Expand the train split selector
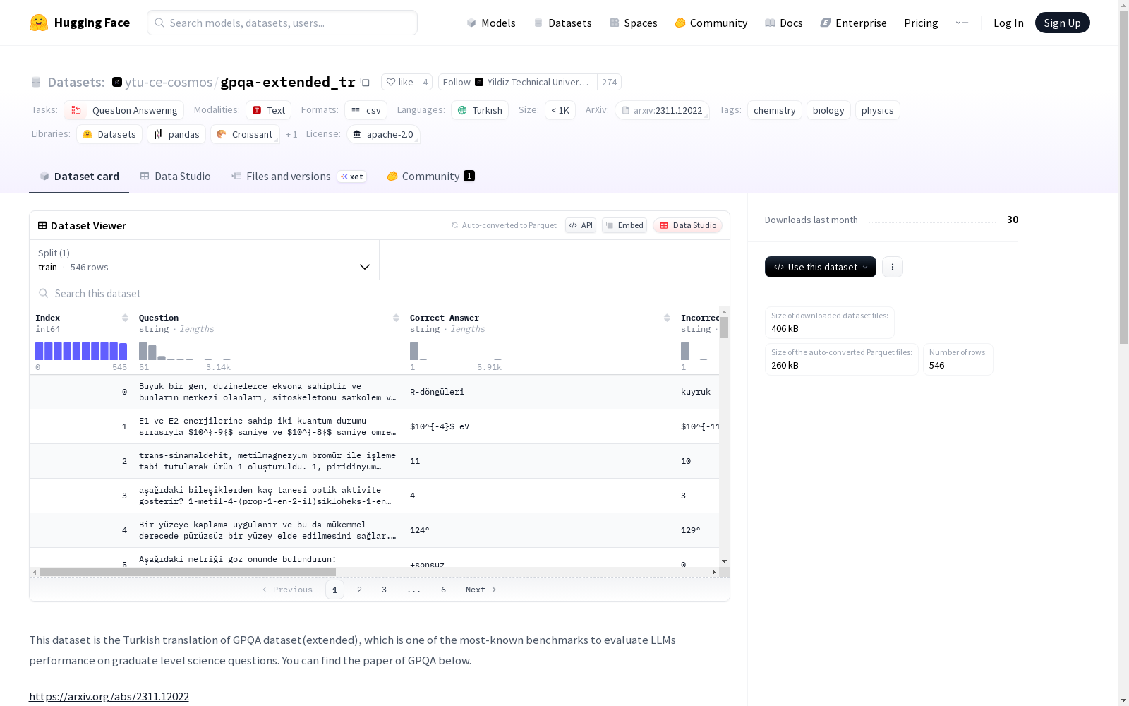 [205, 260]
